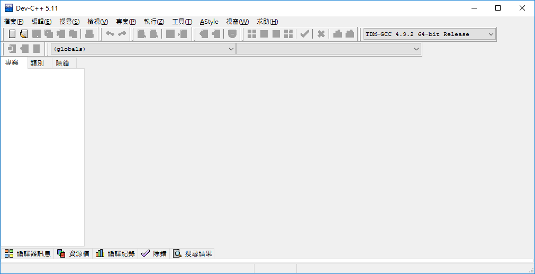Open the 執行(Z) menu
The height and width of the screenshot is (274, 535).
pyautogui.click(x=154, y=22)
